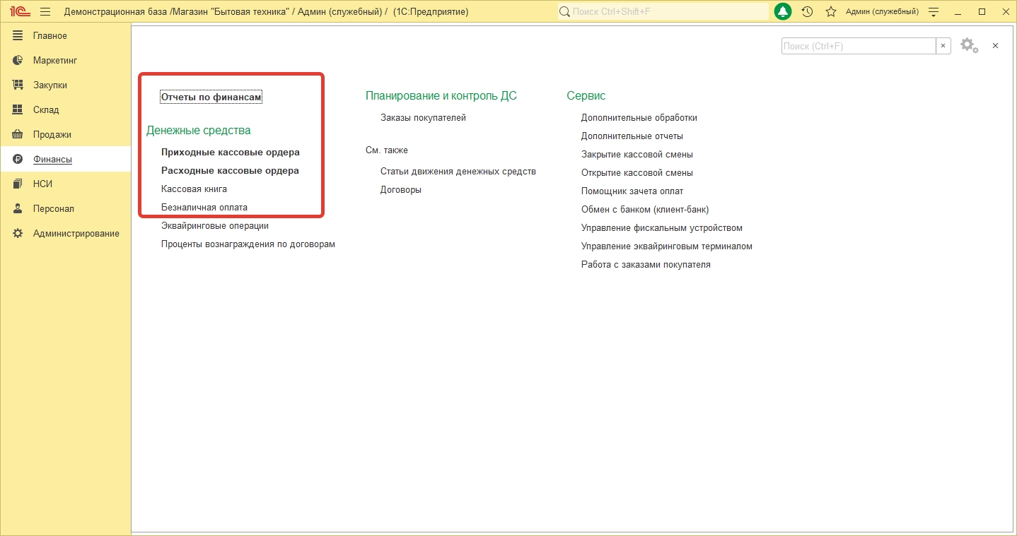Open navigation settings gear icon

tap(969, 45)
